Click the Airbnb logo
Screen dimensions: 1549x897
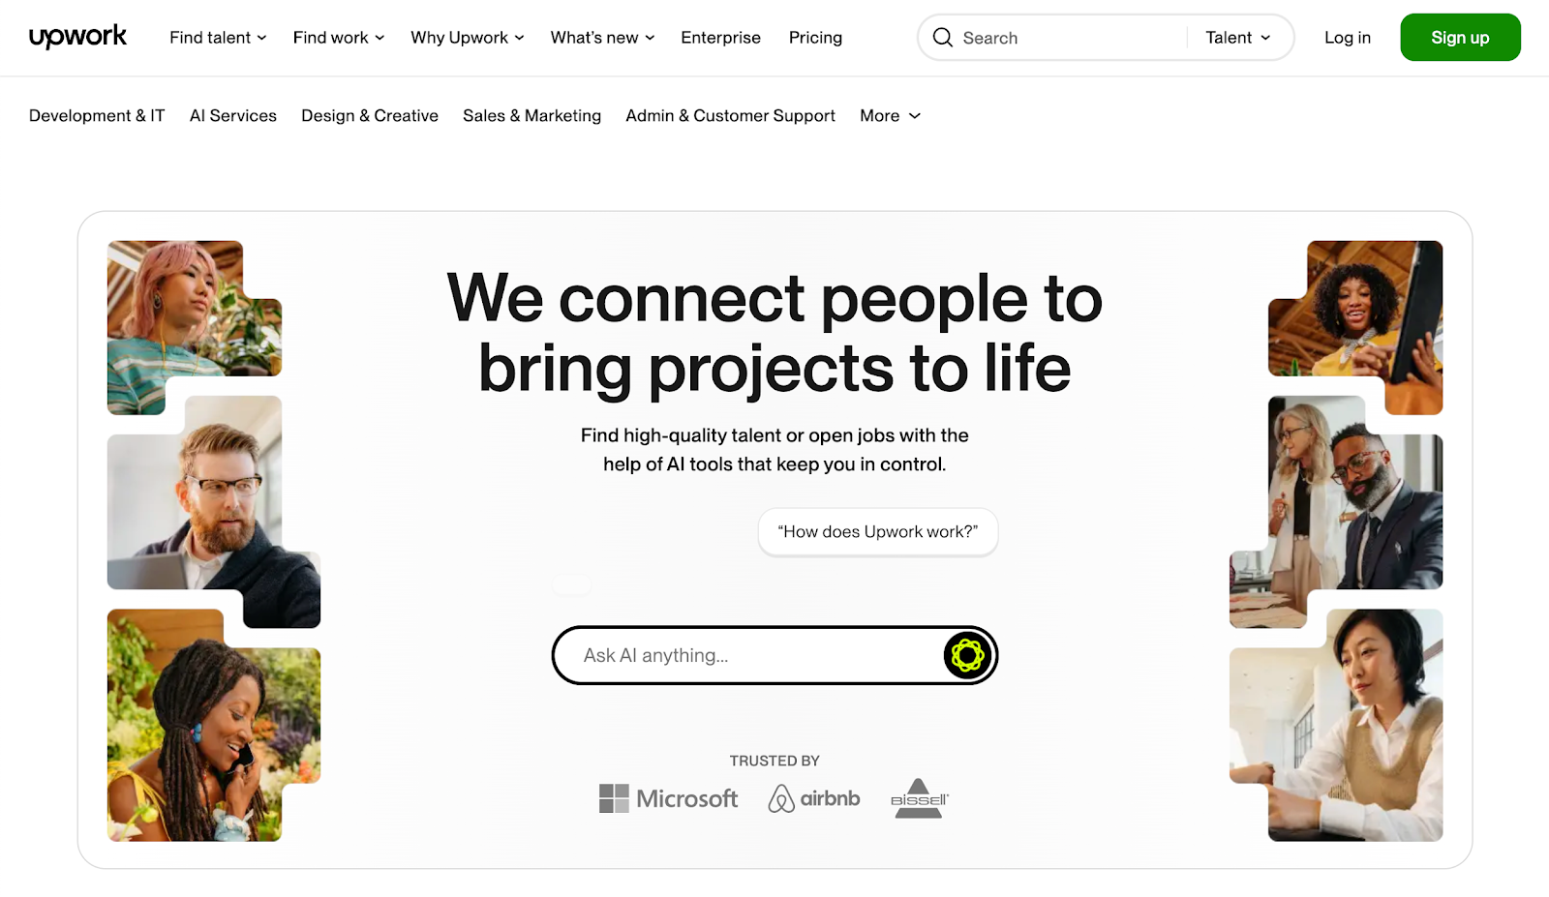(814, 798)
